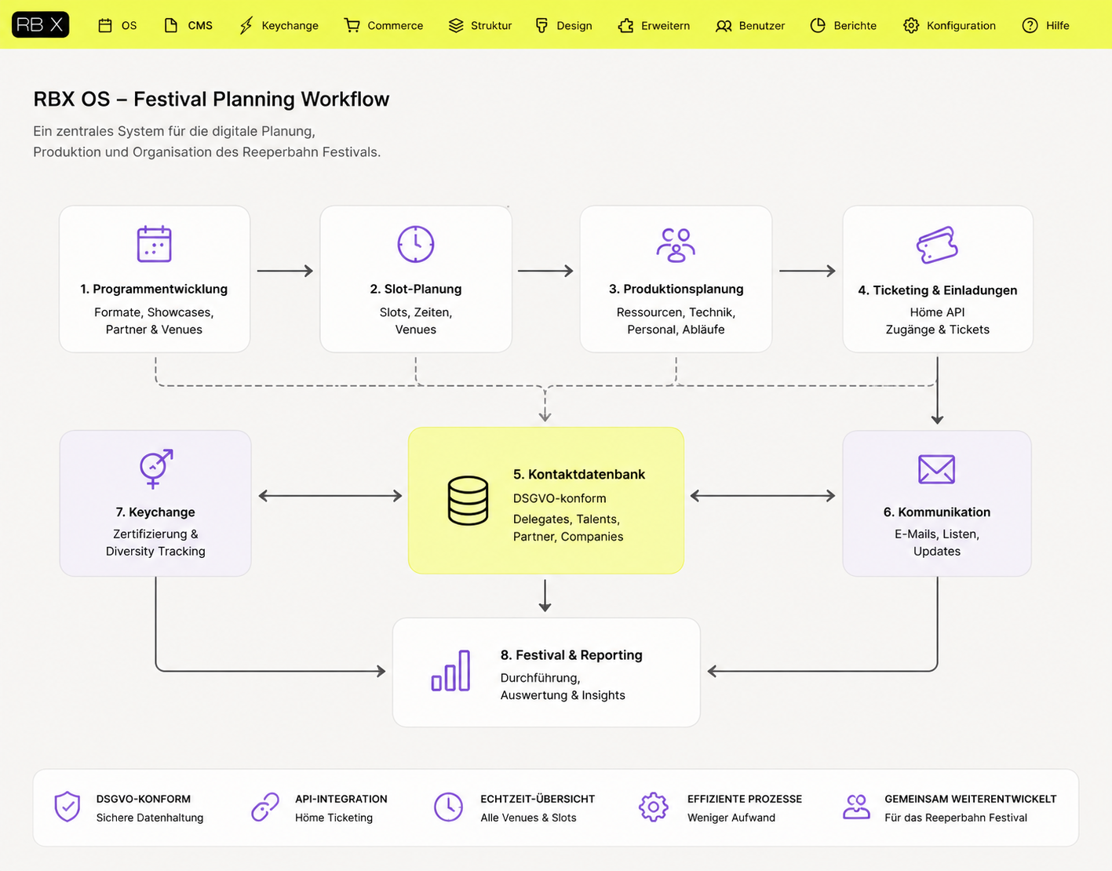The image size is (1112, 871).
Task: Select the '3. Produktionsplanung' card title
Action: 676,289
